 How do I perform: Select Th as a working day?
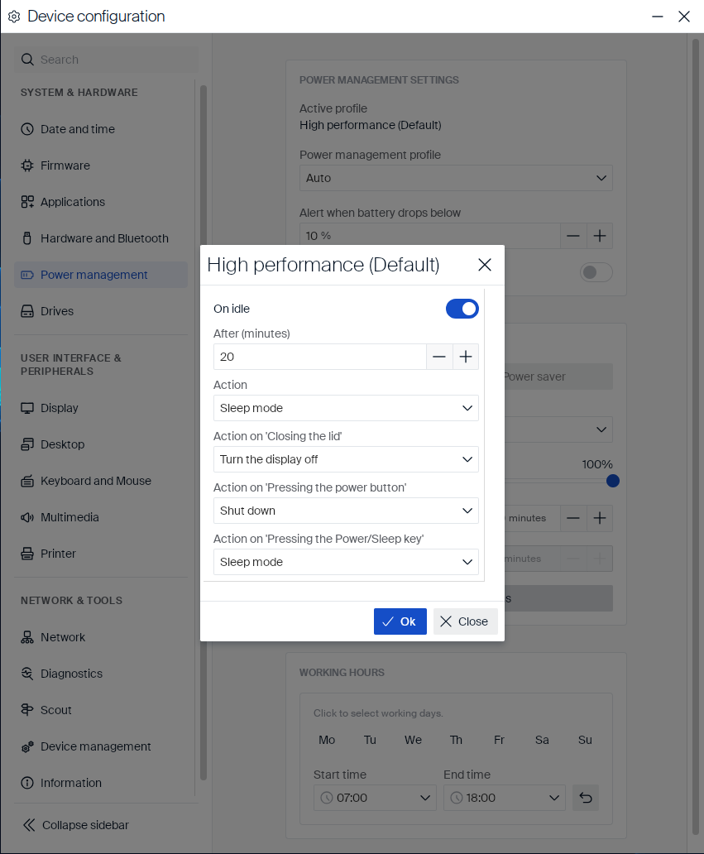point(457,740)
